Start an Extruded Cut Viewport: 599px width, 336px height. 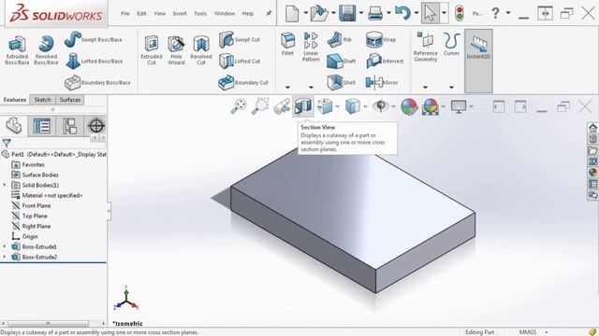pyautogui.click(x=152, y=49)
